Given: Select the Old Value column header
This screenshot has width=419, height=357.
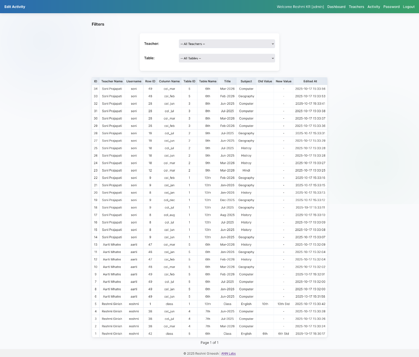Looking at the screenshot, I should [265, 81].
